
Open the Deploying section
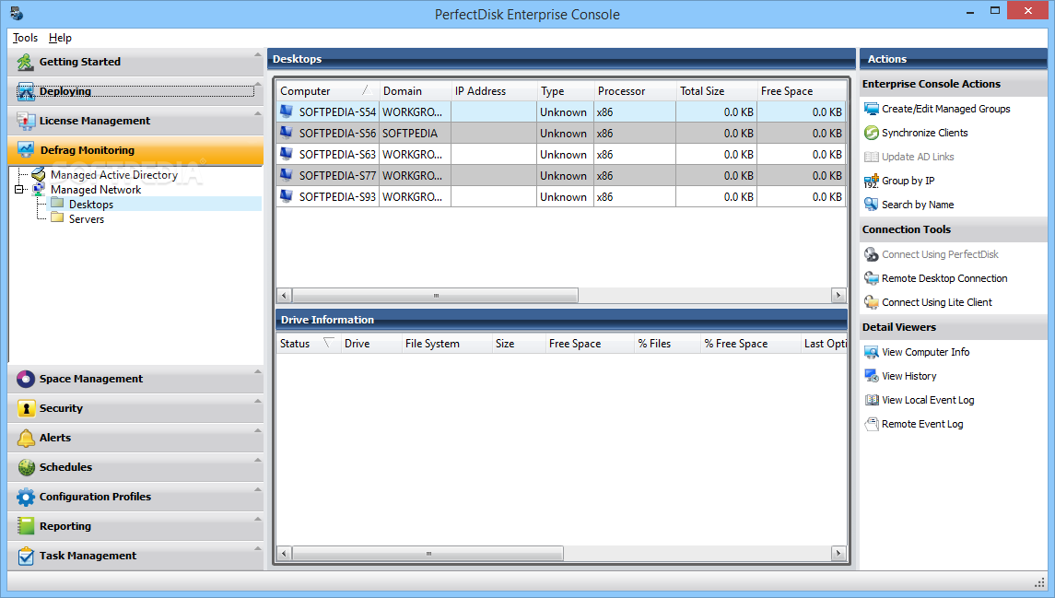coord(136,91)
